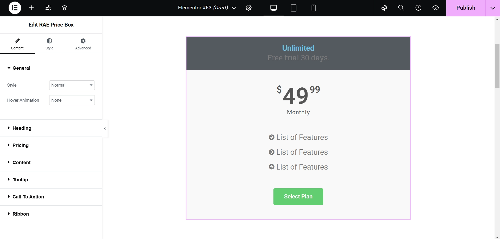Expand the Pricing section
Viewport: 500px width, 239px height.
coord(51,145)
